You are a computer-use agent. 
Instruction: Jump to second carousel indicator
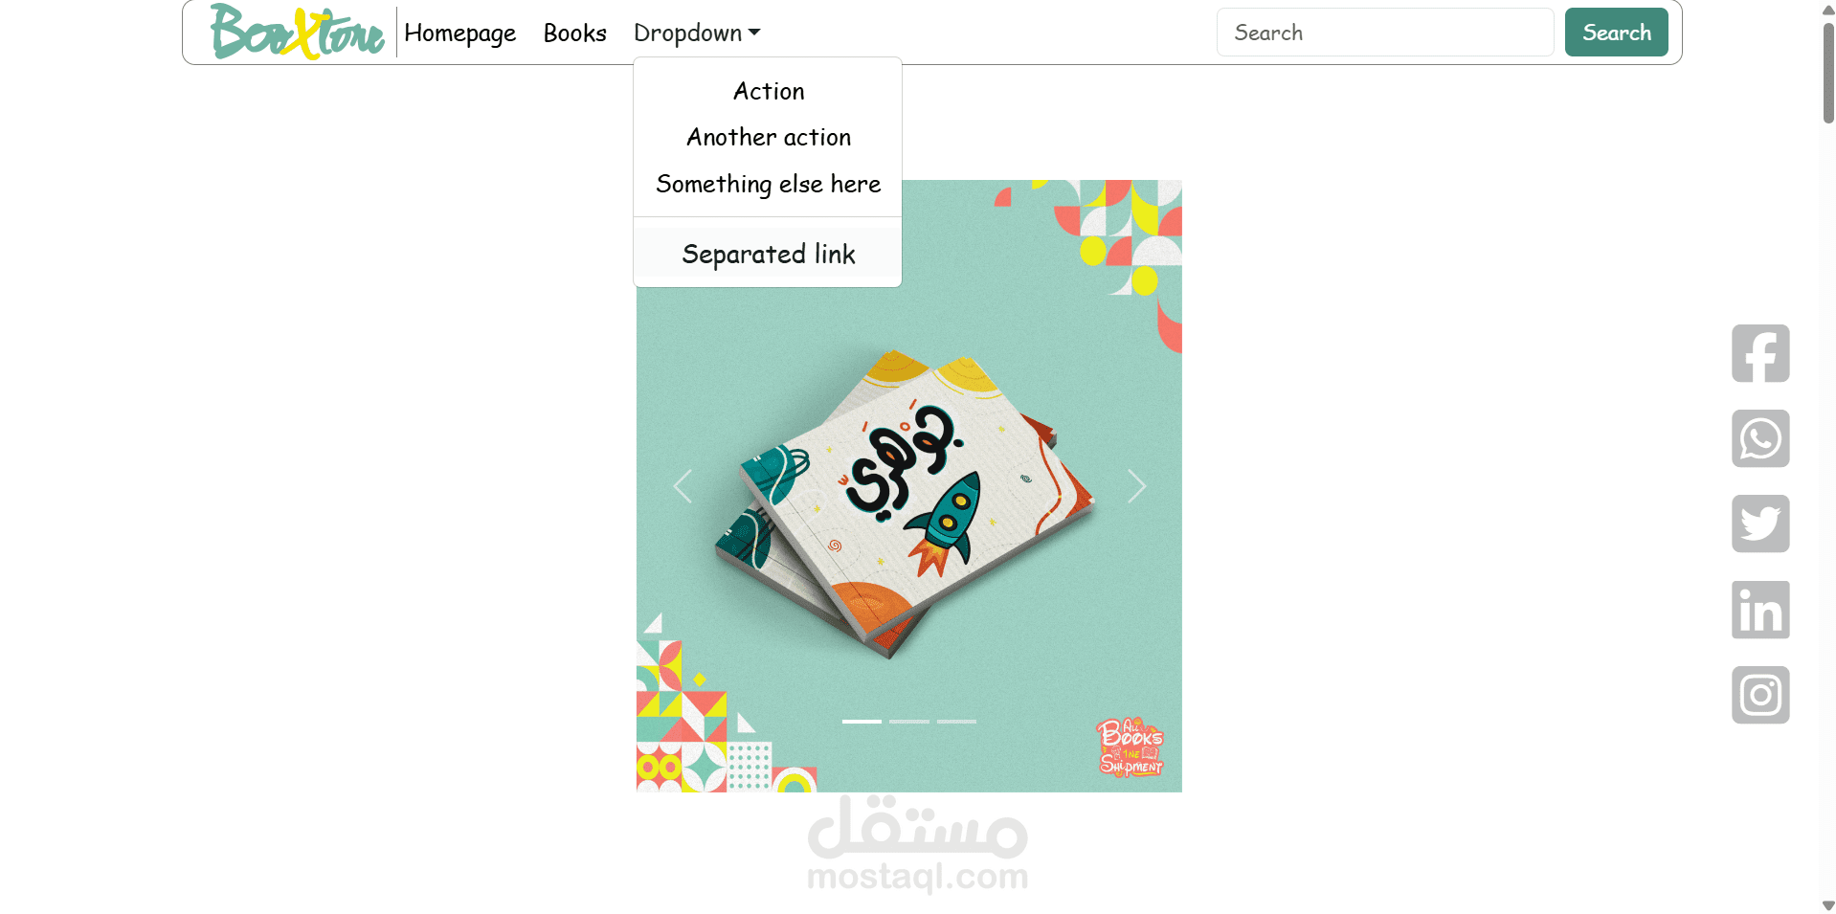click(x=909, y=721)
